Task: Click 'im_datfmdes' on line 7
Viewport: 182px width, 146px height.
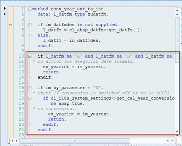Action: click(x=84, y=40)
